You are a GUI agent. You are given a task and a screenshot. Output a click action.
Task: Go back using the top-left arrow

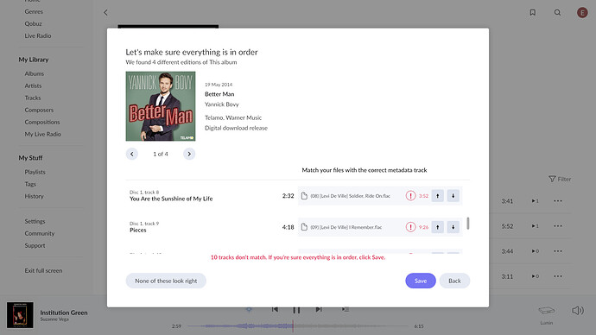[x=105, y=13]
